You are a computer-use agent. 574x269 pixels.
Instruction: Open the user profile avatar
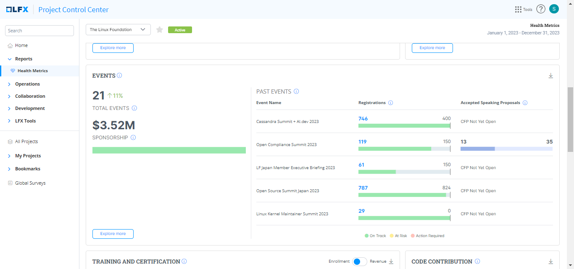coord(554,9)
